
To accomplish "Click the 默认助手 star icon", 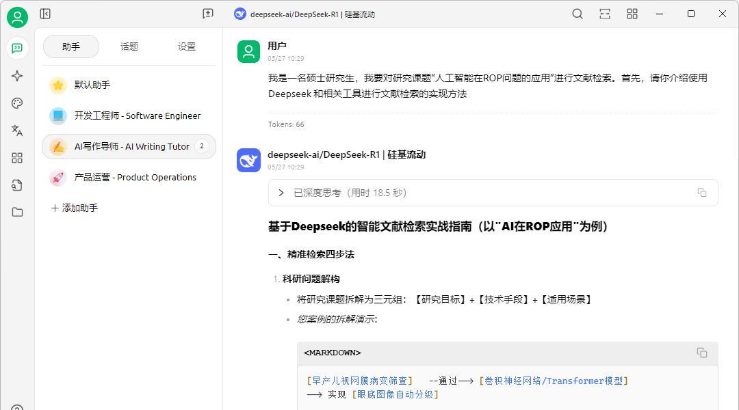I will [58, 85].
